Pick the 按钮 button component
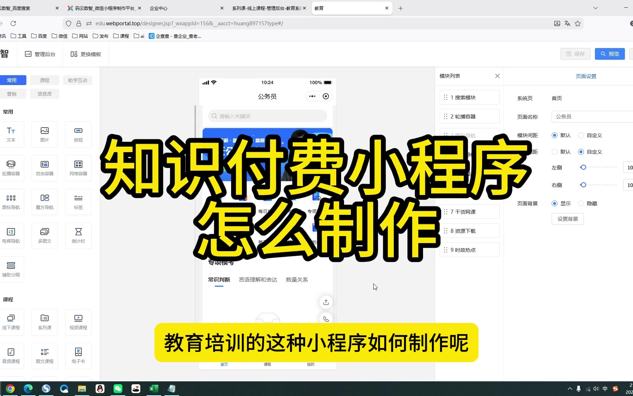 (78, 134)
